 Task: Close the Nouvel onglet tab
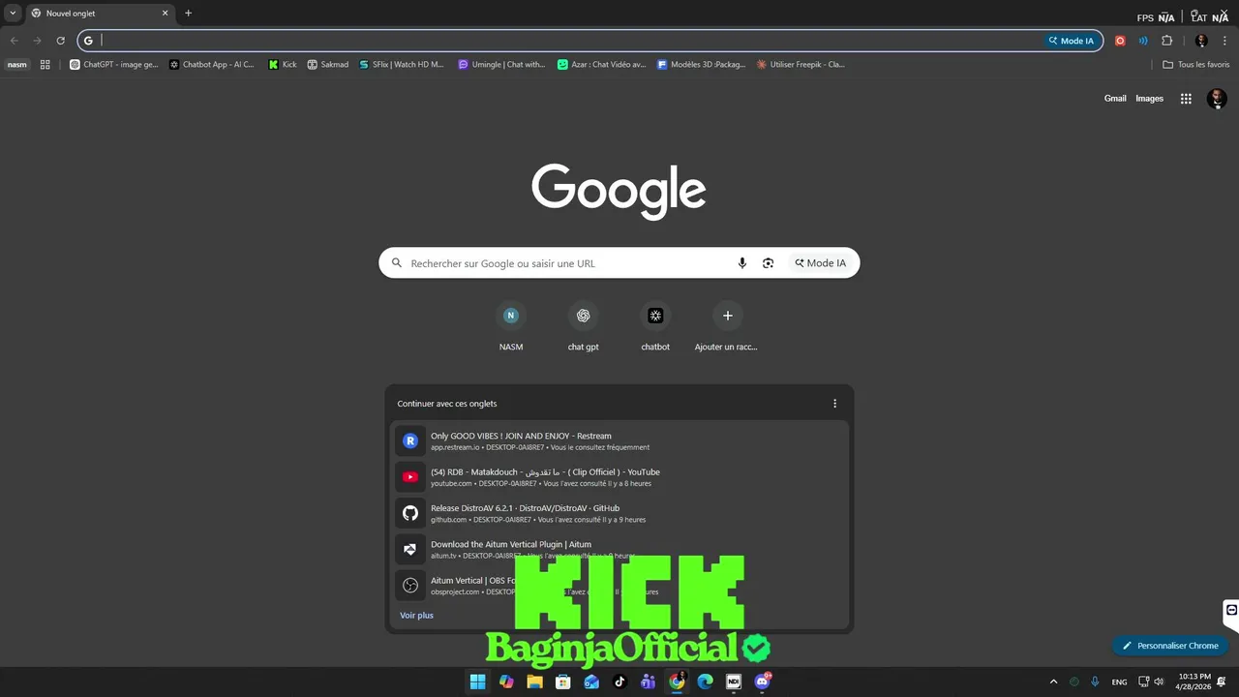165,14
